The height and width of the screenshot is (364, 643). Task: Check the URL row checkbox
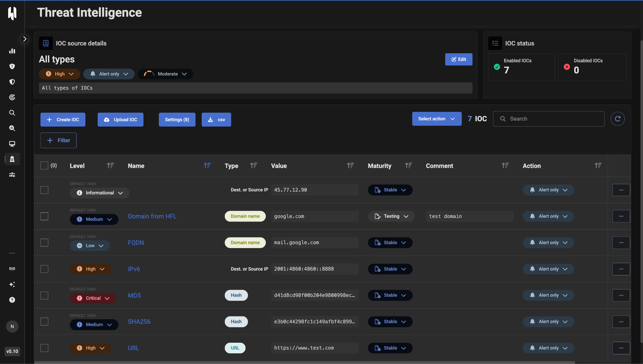(x=44, y=348)
